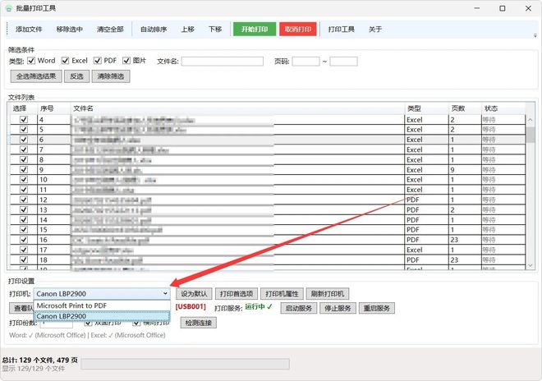Sort by the 序号 column header
The width and height of the screenshot is (542, 381).
pyautogui.click(x=54, y=108)
